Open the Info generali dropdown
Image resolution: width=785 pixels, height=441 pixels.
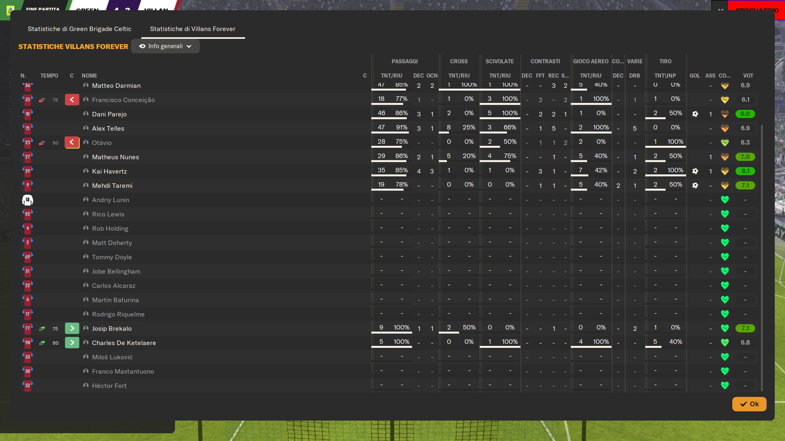(165, 46)
